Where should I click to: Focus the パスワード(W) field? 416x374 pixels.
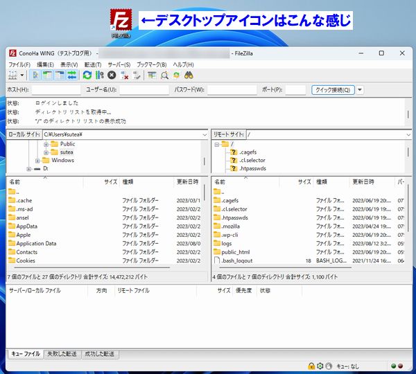232,90
